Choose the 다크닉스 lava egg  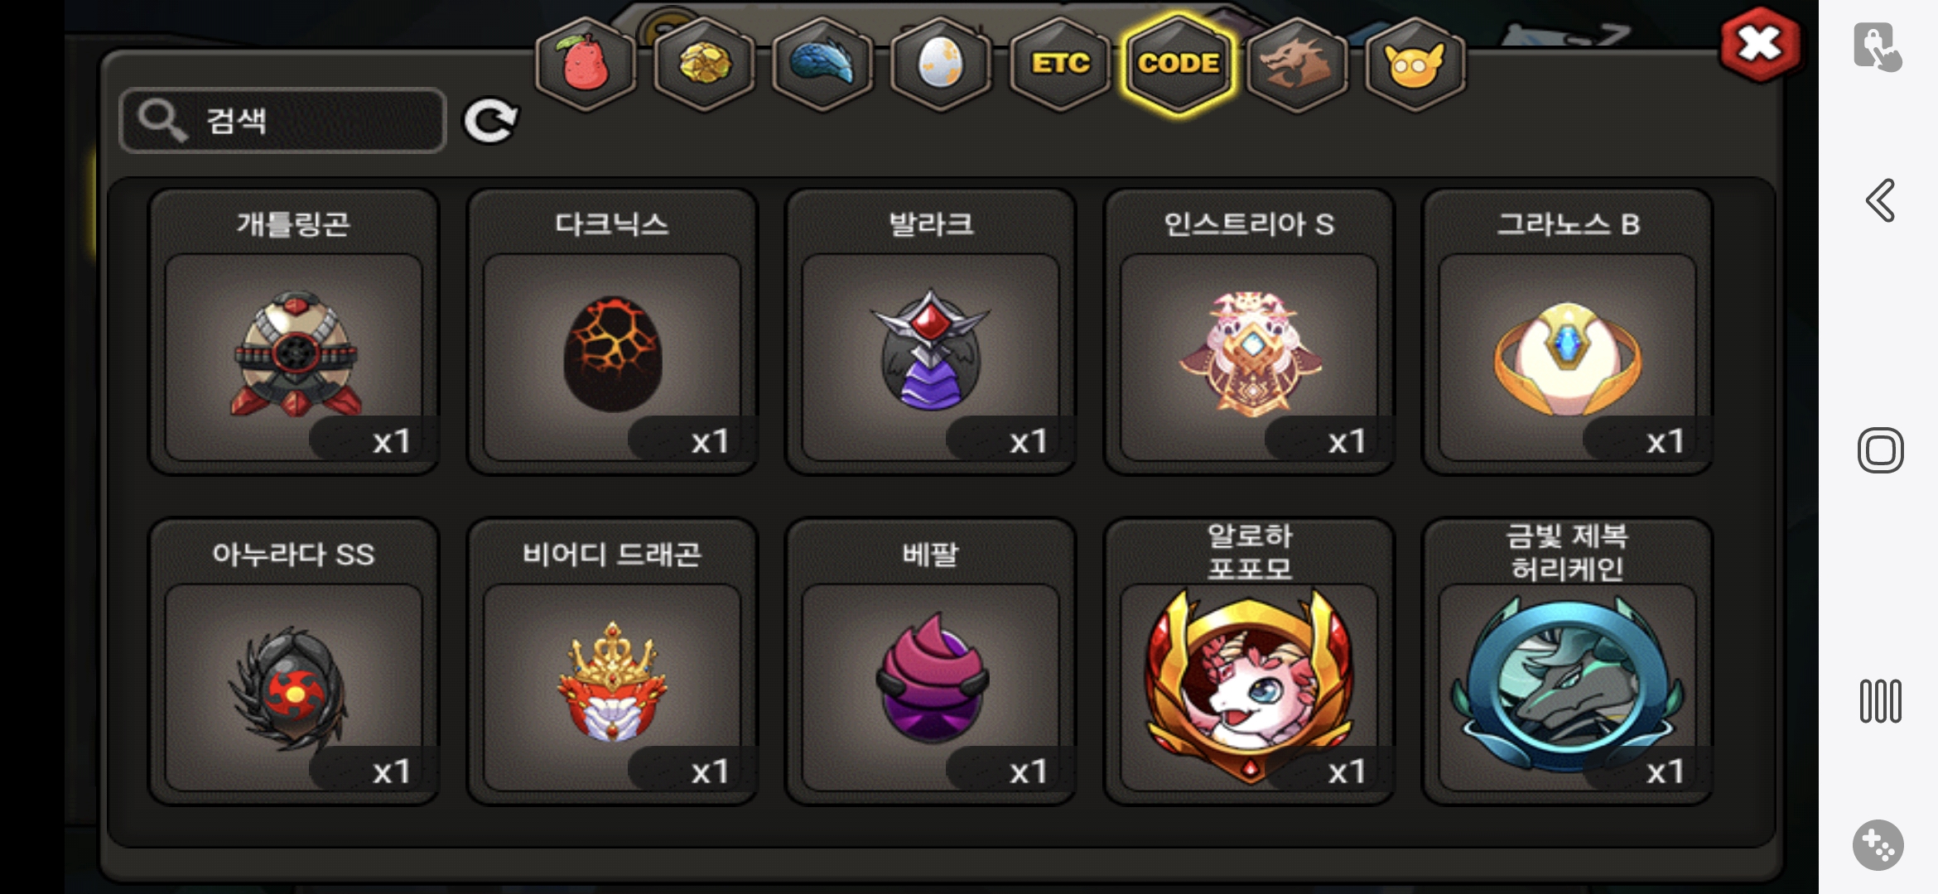point(612,332)
